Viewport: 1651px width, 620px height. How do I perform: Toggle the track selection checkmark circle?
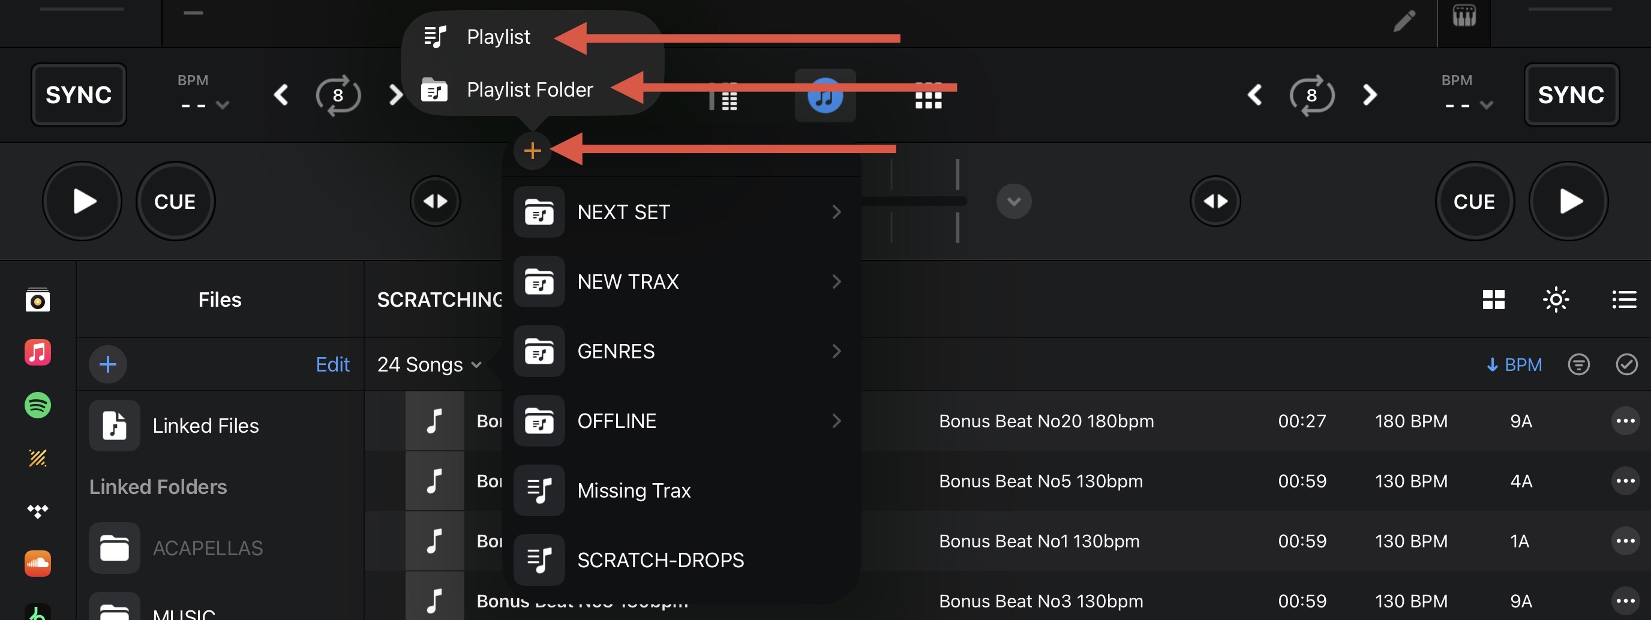[1626, 364]
